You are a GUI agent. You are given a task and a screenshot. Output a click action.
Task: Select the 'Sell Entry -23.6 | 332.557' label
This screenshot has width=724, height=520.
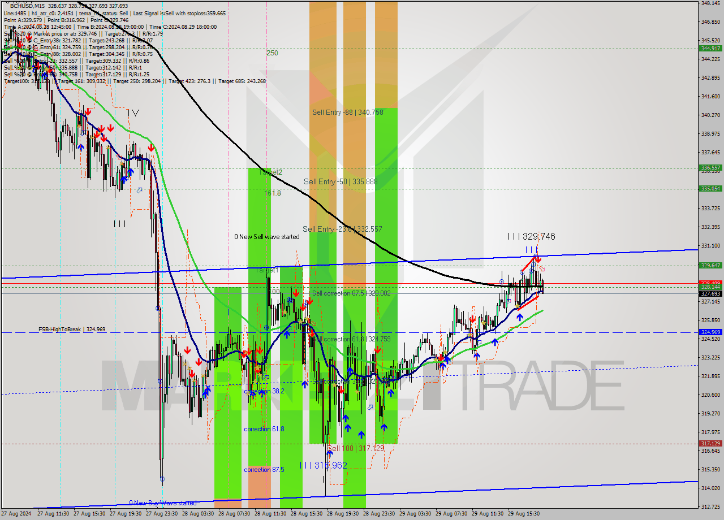click(342, 229)
